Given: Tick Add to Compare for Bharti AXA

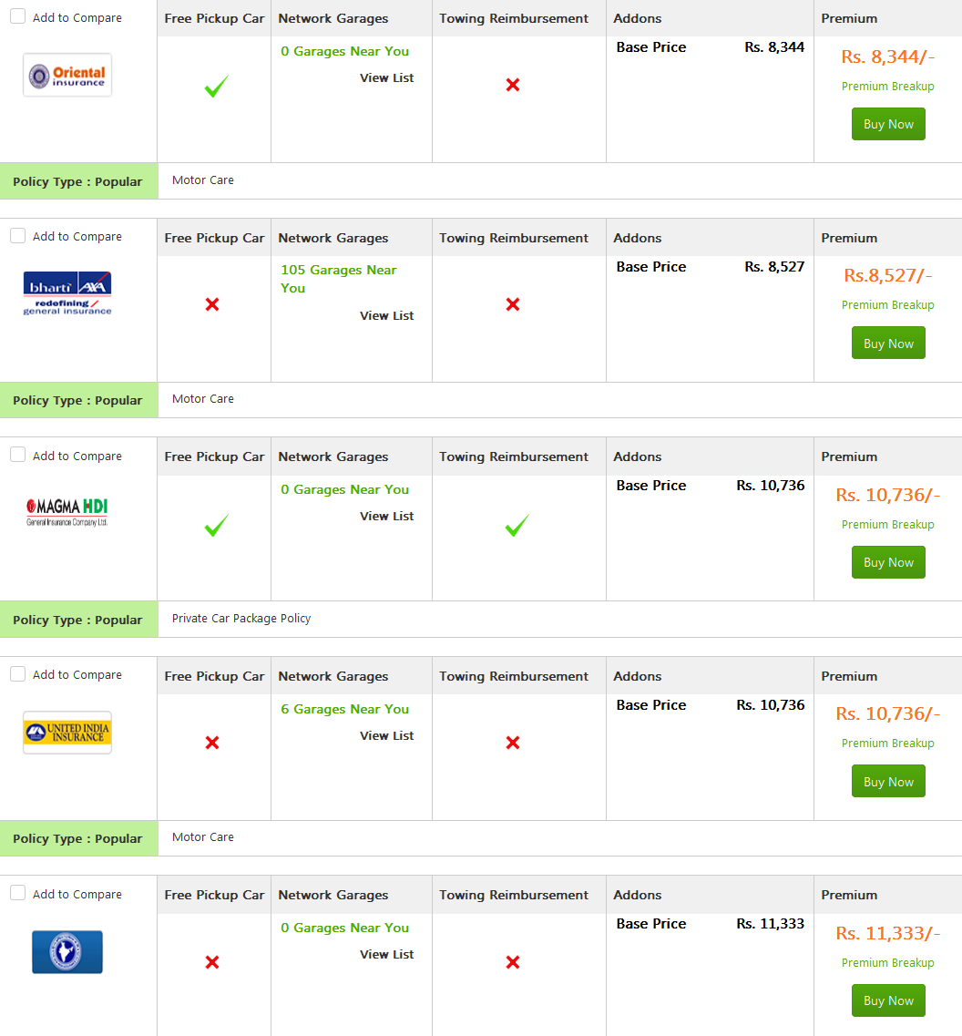Looking at the screenshot, I should pos(18,236).
